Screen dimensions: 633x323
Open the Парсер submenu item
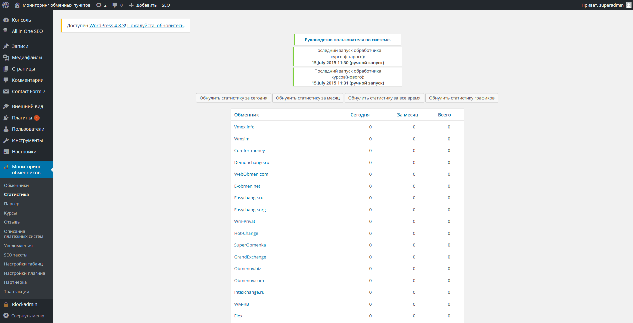click(12, 204)
